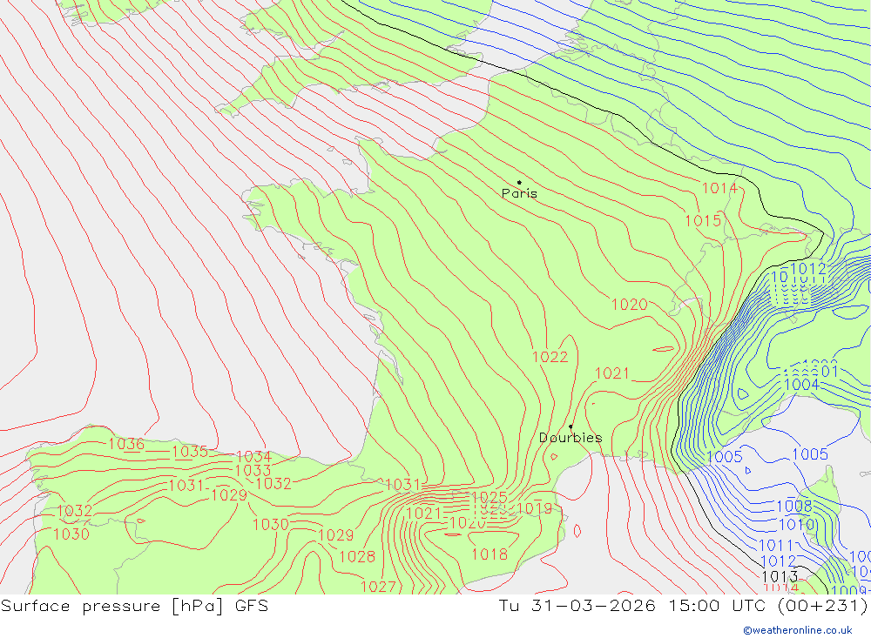The width and height of the screenshot is (871, 638).
Task: Click the blue 1004 isobar label
Action: coord(801,385)
